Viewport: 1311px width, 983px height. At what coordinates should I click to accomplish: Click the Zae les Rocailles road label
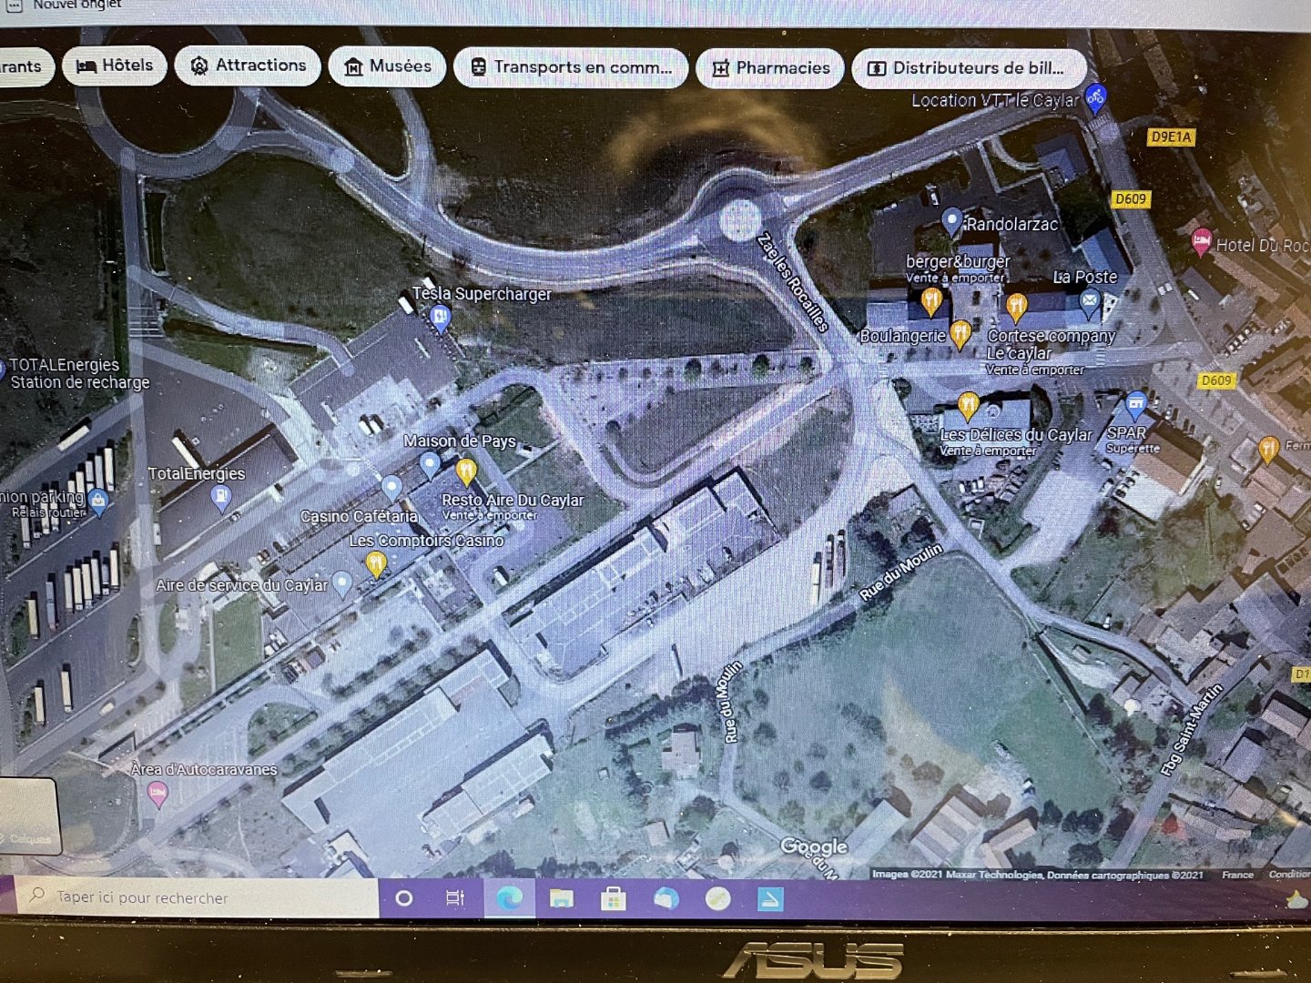(x=794, y=282)
